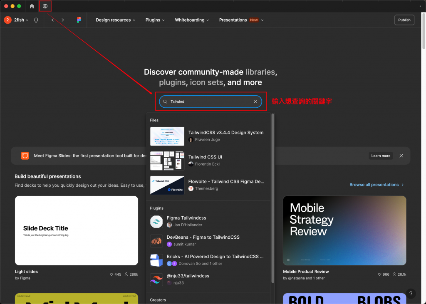The width and height of the screenshot is (426, 304).
Task: Open the Community globe tab
Action: (x=45, y=6)
